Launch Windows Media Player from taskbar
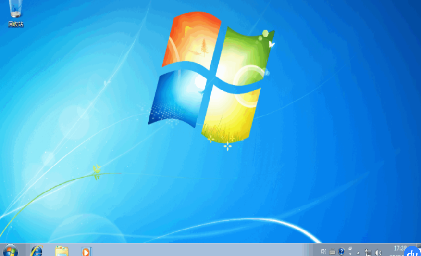This screenshot has width=421, height=256. (x=87, y=251)
